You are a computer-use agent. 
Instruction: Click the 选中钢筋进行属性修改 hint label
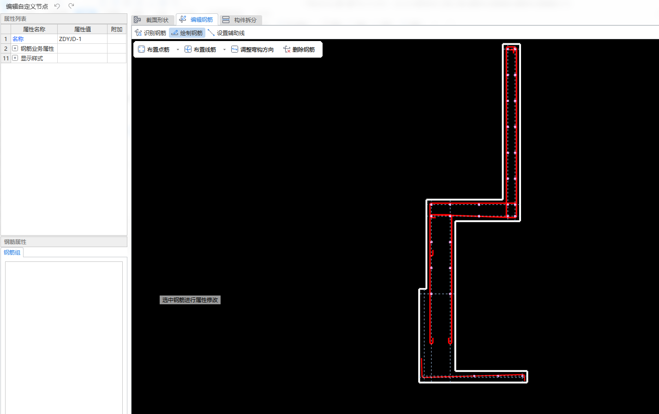(190, 300)
